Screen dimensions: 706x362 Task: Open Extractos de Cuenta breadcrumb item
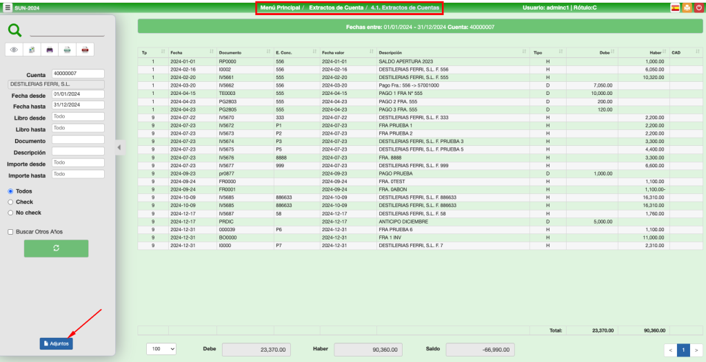point(334,8)
